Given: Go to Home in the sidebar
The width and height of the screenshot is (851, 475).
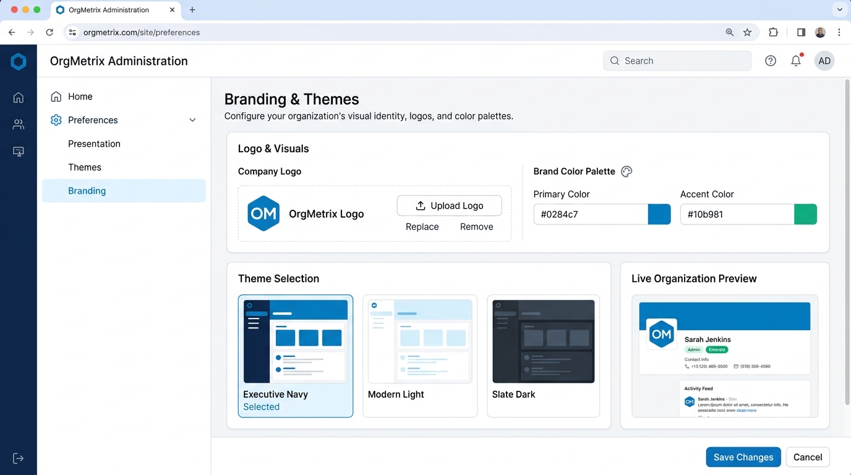Looking at the screenshot, I should click(x=124, y=96).
